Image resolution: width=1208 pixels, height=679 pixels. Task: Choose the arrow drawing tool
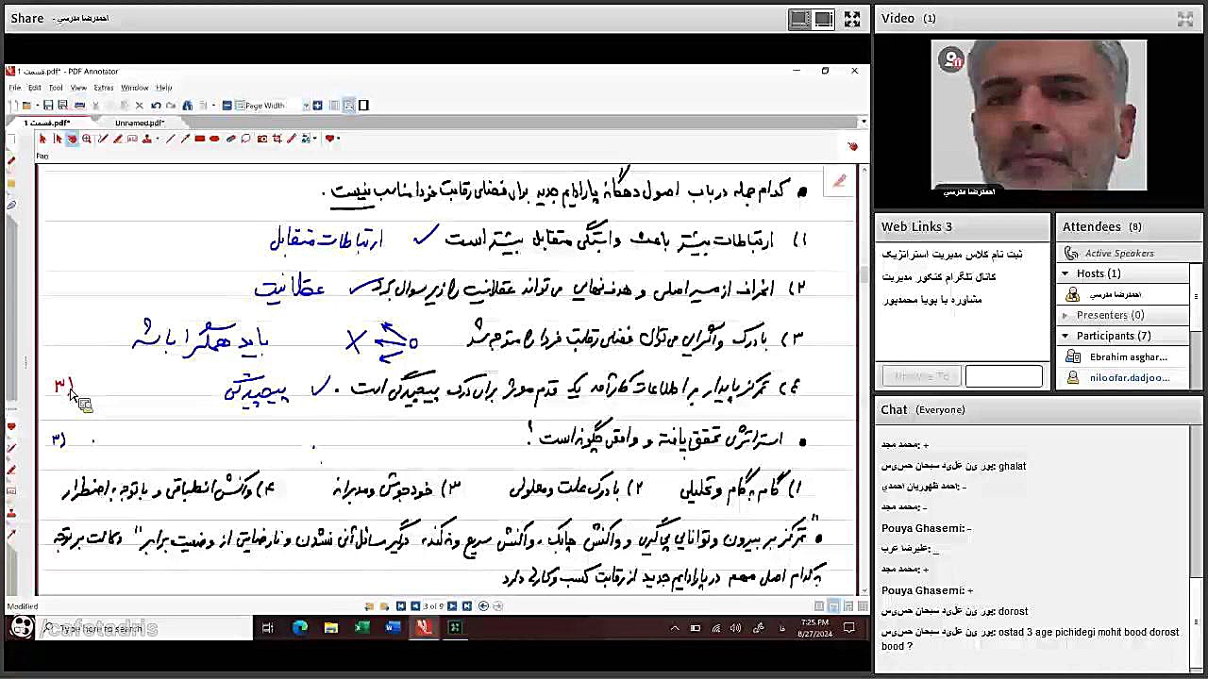(x=185, y=139)
